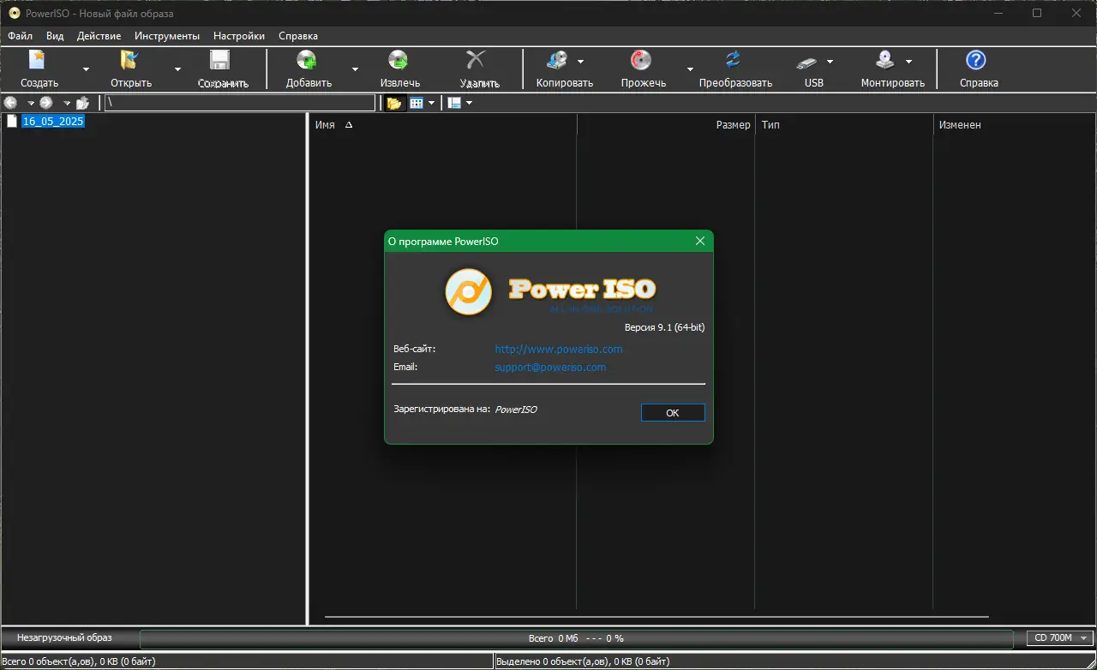Image resolution: width=1097 pixels, height=670 pixels.
Task: Click the PowerISO app icon in title bar
Action: (14, 13)
